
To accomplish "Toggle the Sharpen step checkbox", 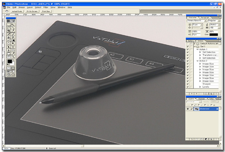I will tap(187, 84).
